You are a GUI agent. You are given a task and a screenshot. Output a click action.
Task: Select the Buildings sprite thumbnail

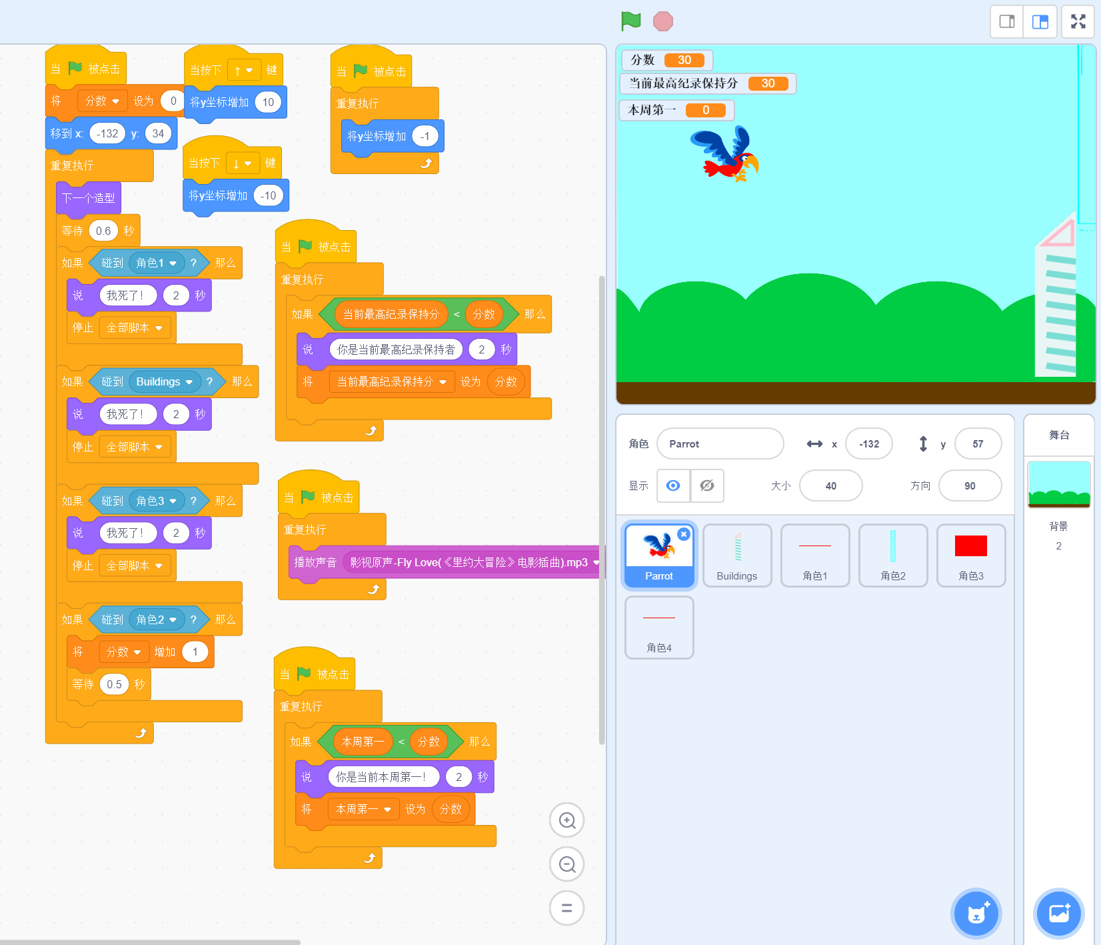736,555
